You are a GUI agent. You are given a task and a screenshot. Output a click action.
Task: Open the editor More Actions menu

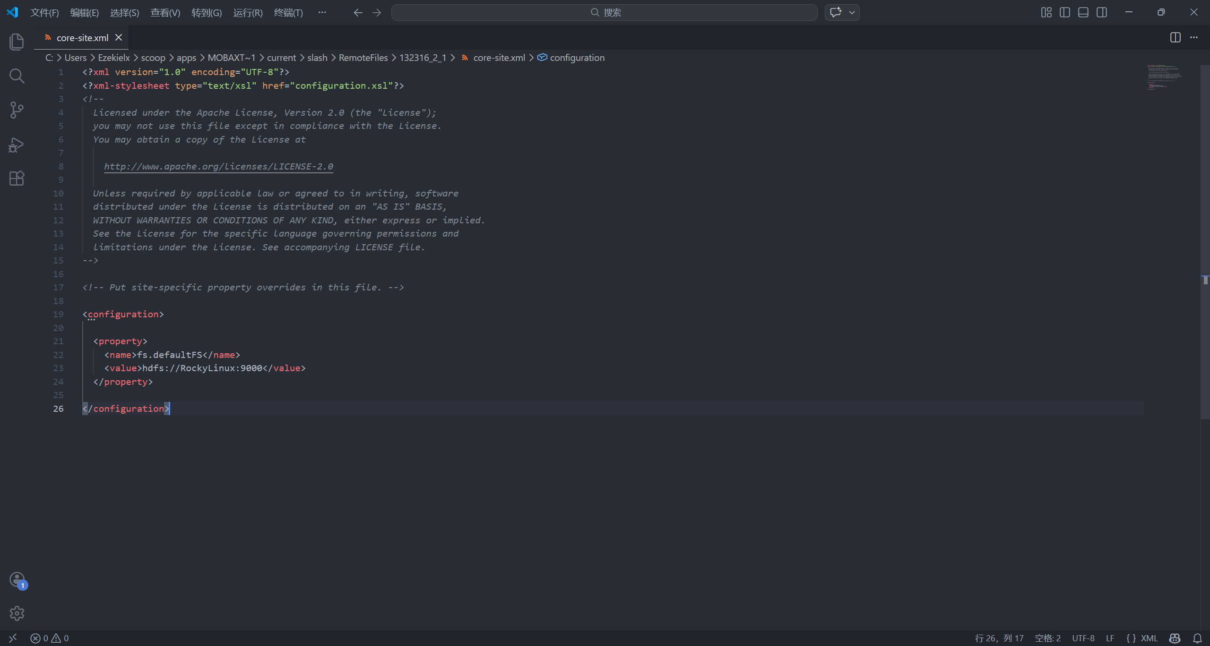coord(1194,37)
